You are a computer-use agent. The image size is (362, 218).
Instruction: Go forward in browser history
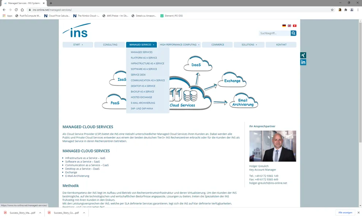(x=10, y=10)
